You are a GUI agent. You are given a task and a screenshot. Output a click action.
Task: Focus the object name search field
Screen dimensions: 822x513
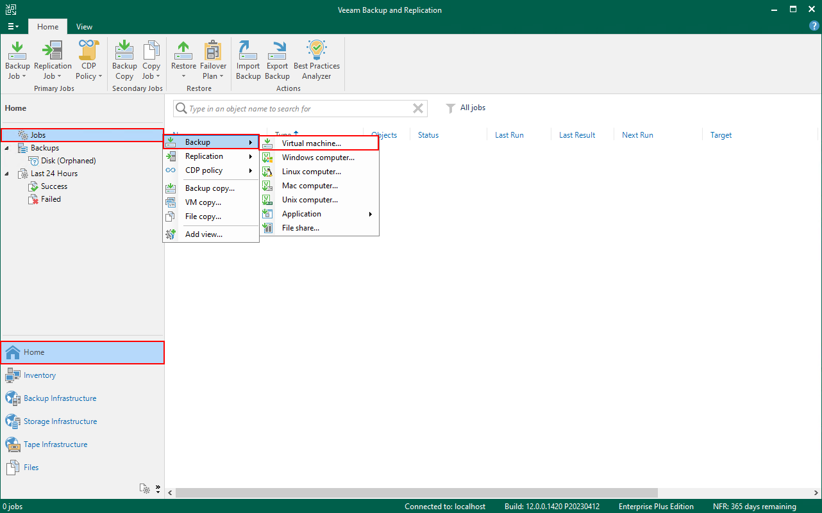coord(299,109)
